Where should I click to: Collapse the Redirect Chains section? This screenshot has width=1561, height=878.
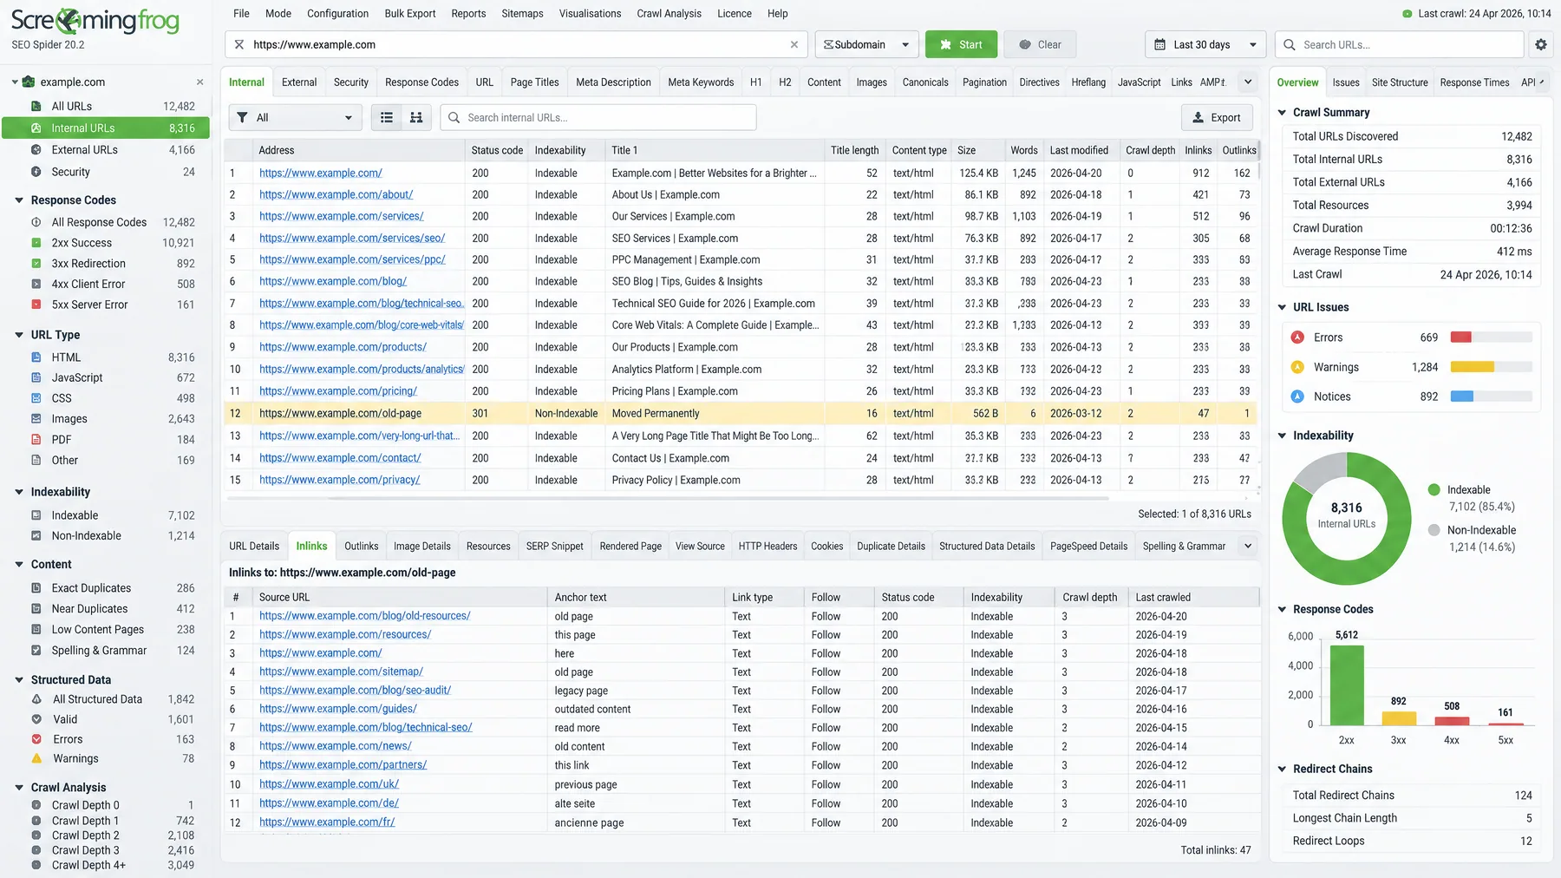1282,769
